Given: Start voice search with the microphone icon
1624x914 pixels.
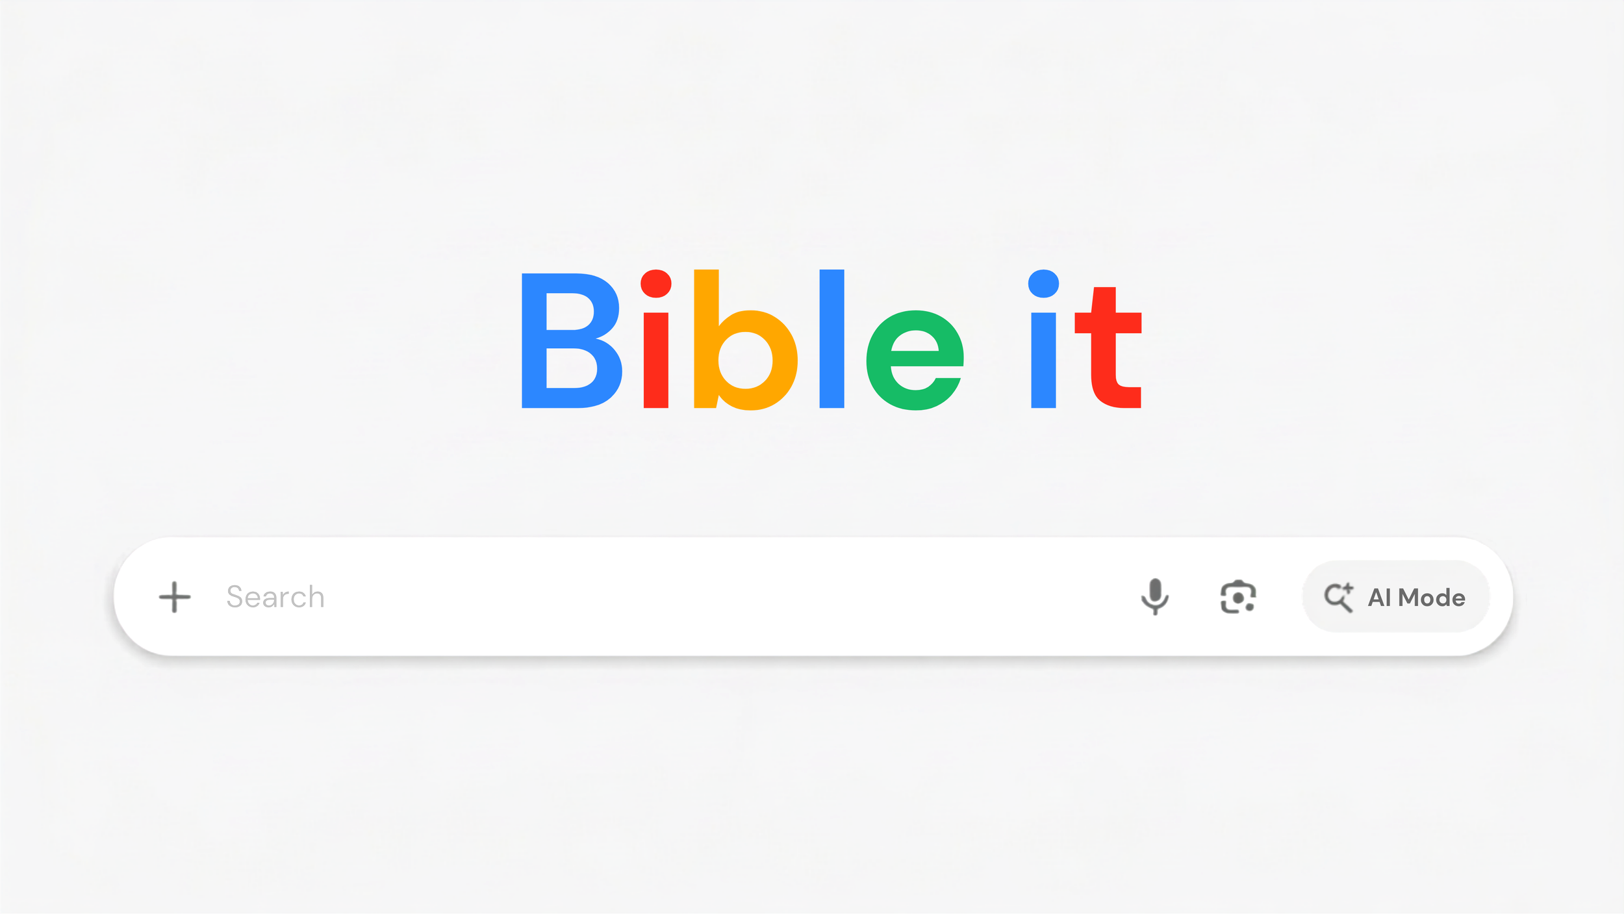Looking at the screenshot, I should click(1154, 596).
